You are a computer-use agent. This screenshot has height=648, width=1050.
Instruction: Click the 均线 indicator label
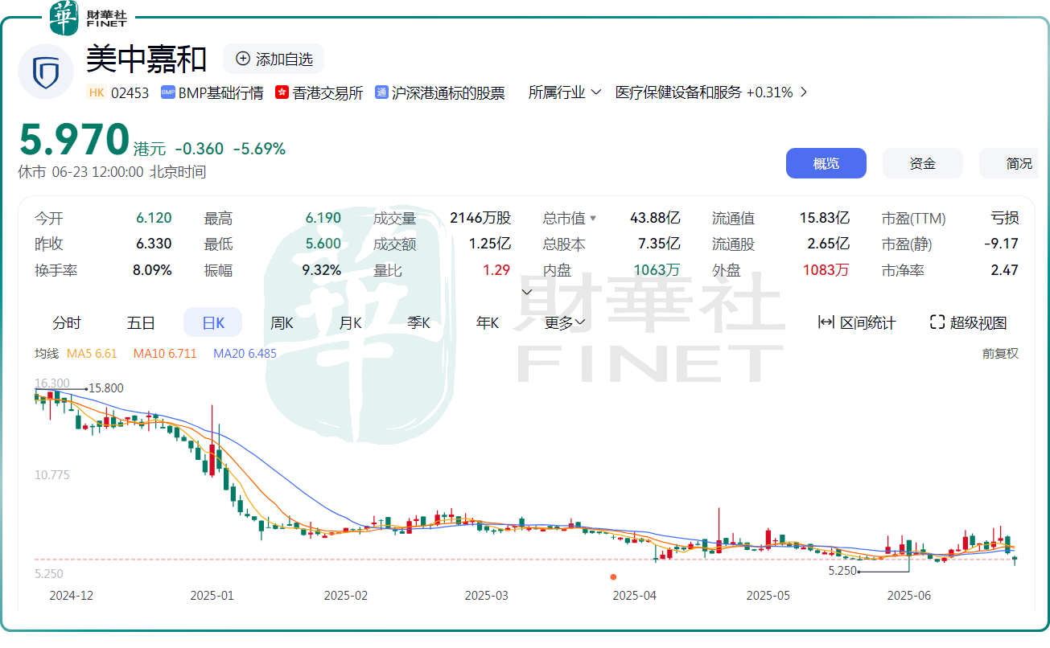pyautogui.click(x=47, y=353)
